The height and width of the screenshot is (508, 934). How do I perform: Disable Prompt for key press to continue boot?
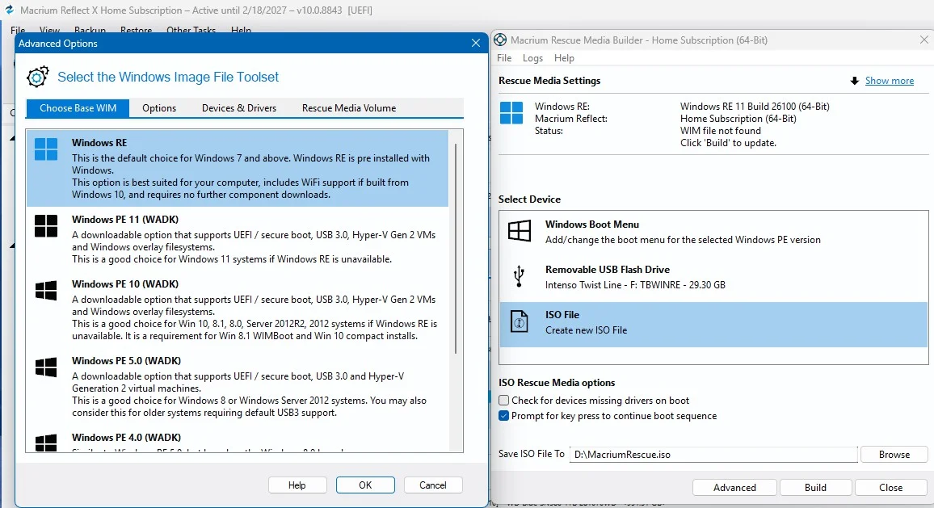(x=504, y=416)
